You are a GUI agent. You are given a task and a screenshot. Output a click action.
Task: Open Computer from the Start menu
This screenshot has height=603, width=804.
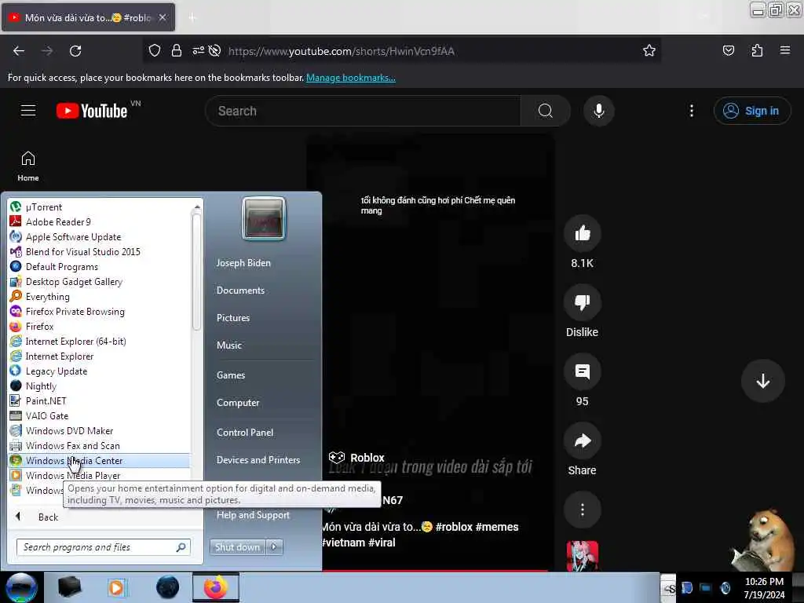238,403
